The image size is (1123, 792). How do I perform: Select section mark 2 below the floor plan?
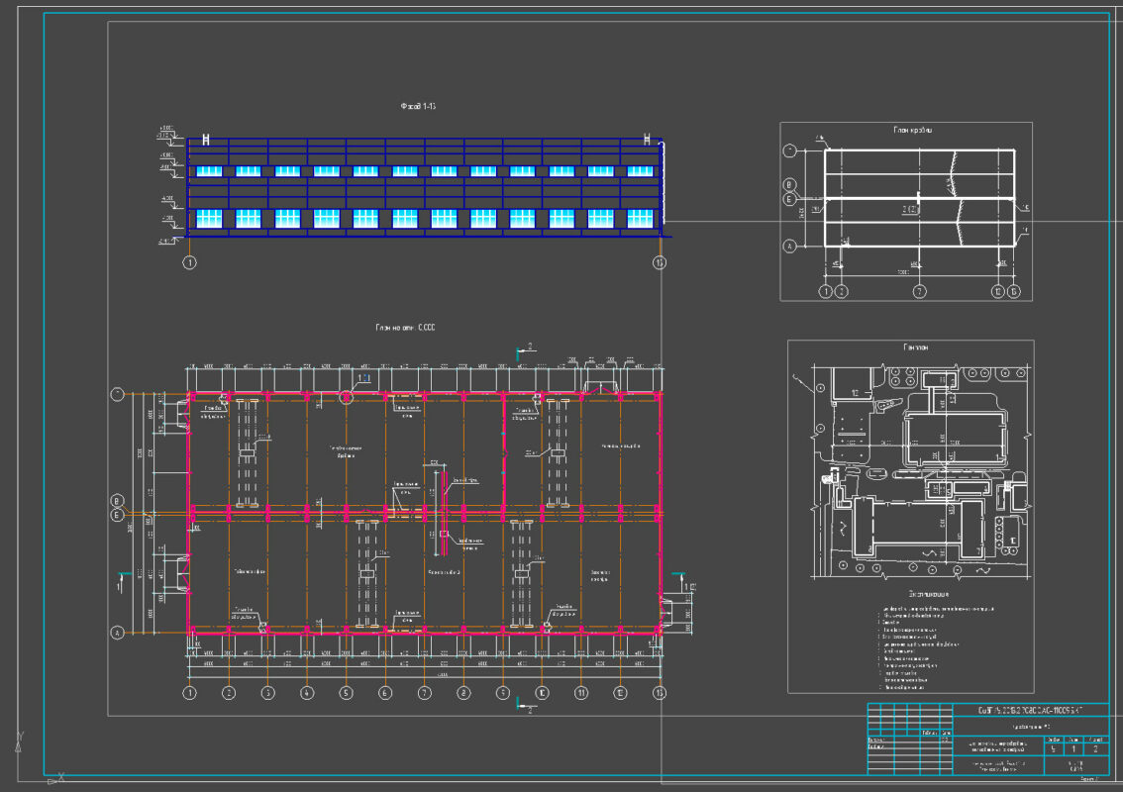tap(525, 706)
